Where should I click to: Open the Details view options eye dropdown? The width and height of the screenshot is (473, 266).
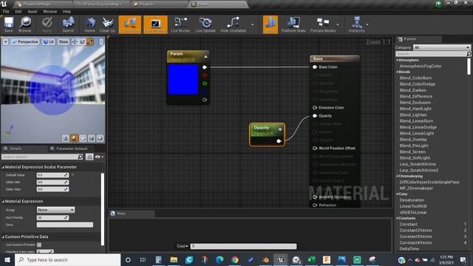click(99, 157)
